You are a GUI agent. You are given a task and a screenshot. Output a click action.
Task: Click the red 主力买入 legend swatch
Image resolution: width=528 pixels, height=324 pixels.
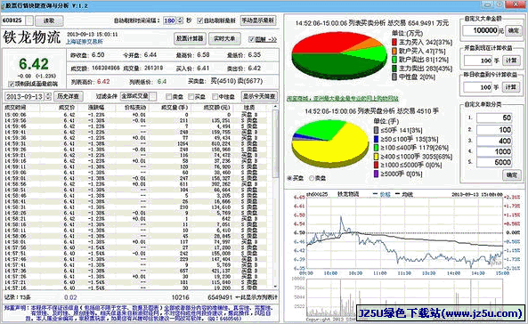point(394,42)
